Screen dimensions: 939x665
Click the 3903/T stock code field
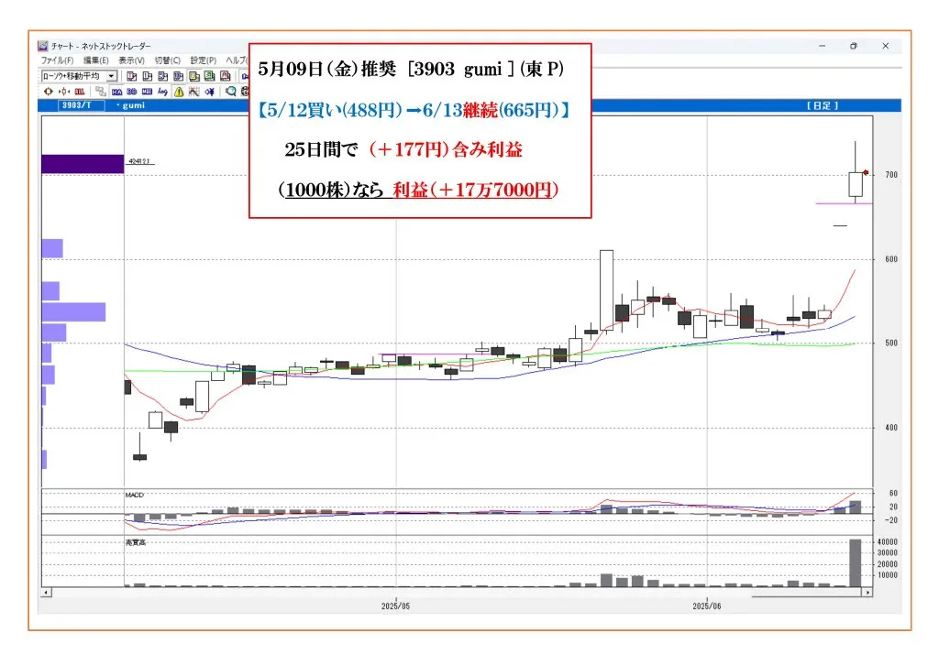[82, 105]
